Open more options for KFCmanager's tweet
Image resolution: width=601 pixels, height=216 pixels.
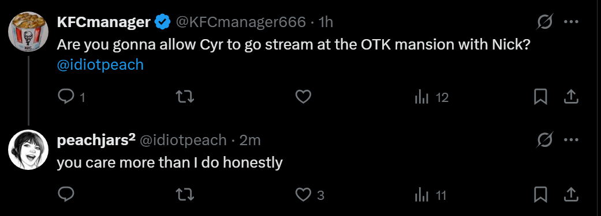pyautogui.click(x=571, y=22)
